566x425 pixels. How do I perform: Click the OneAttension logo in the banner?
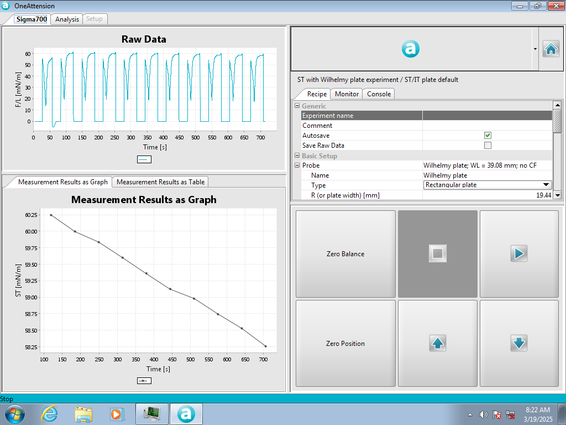point(411,49)
